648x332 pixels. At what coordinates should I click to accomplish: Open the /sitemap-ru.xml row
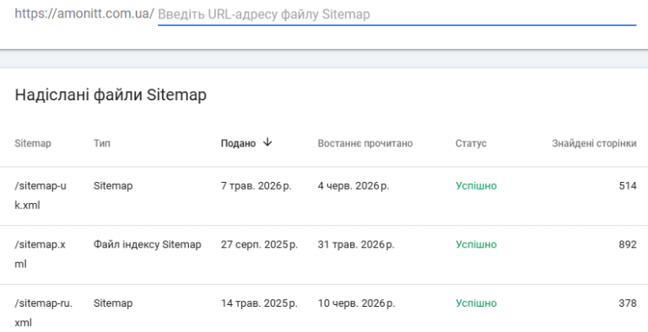[x=324, y=308]
